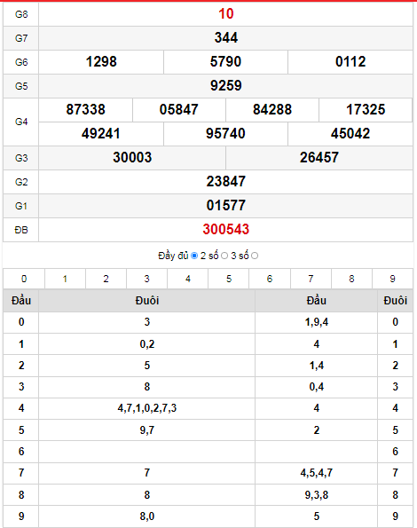Filter results by digit 2 tab

[x=106, y=279]
